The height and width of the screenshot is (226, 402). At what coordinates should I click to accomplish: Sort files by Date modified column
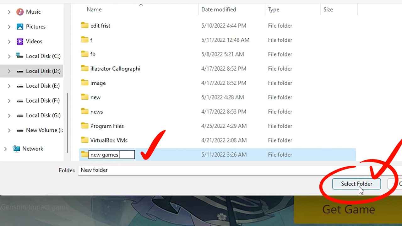coord(219,9)
